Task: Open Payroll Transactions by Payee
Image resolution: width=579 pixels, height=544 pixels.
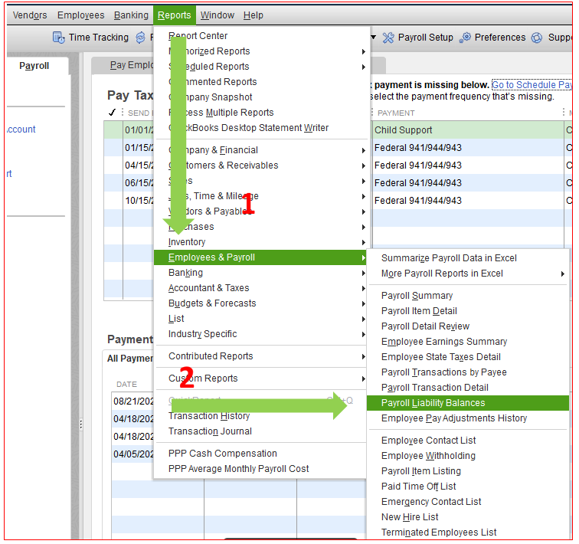Action: pos(444,372)
